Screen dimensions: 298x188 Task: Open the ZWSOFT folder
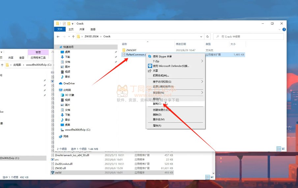point(131,50)
